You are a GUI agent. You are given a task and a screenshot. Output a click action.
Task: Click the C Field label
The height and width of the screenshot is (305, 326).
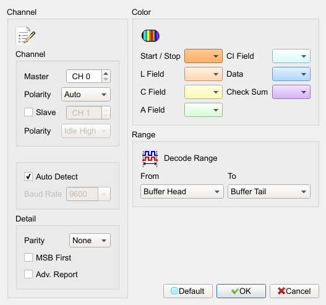coord(153,92)
